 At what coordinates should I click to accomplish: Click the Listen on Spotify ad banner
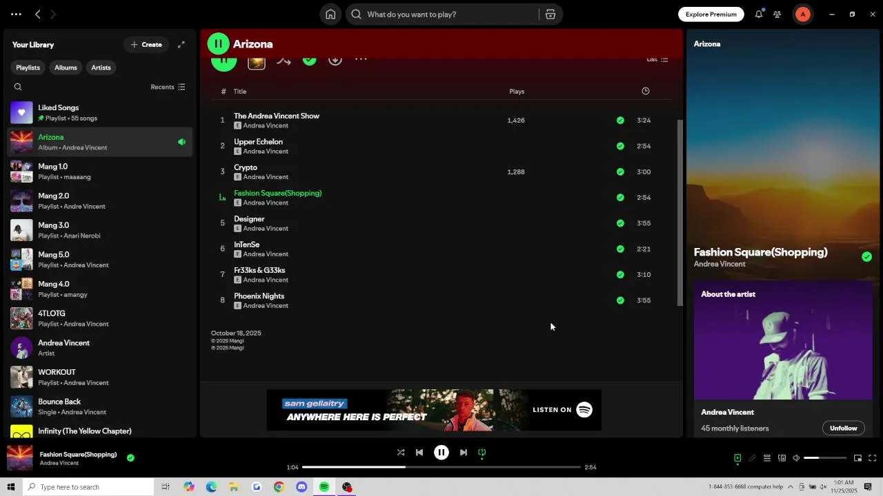[434, 410]
